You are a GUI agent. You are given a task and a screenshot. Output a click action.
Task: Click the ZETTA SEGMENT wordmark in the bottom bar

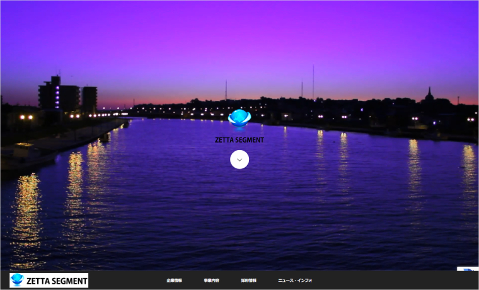57,281
